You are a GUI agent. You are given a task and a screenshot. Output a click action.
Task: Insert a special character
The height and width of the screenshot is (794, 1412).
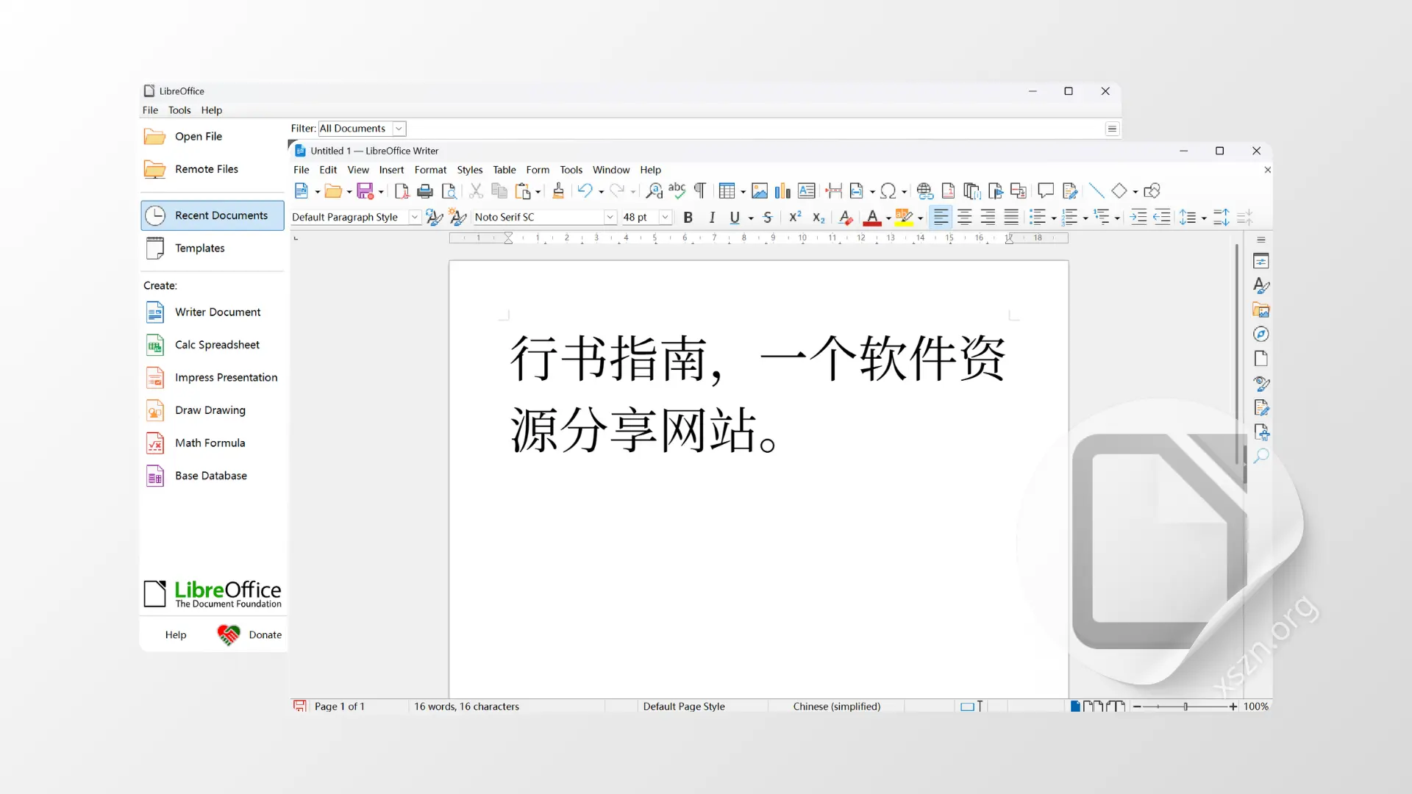(890, 190)
